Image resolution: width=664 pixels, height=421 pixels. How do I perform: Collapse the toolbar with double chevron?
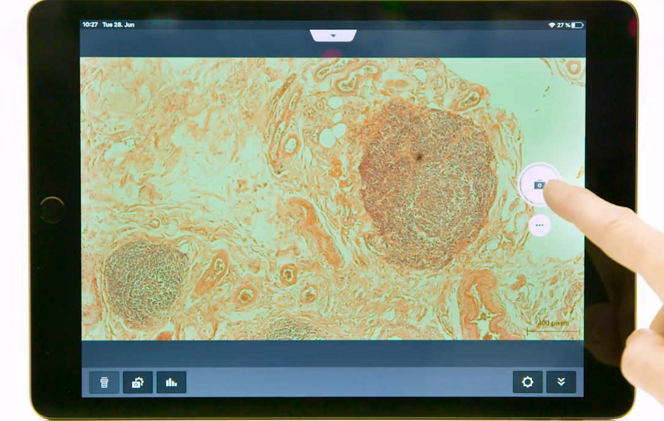click(x=561, y=382)
